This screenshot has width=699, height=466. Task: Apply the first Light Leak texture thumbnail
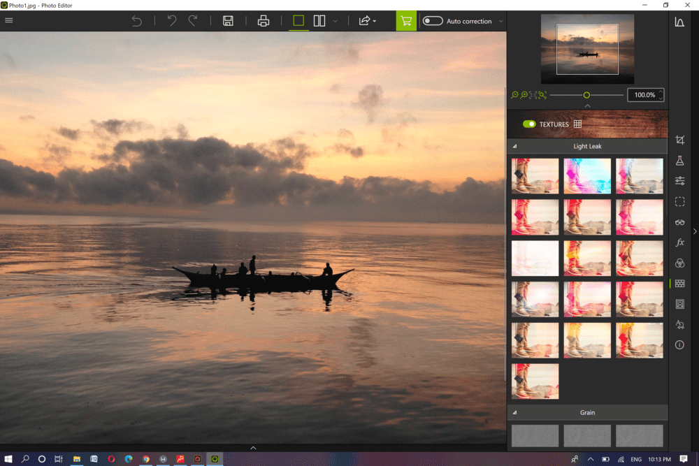coord(535,176)
